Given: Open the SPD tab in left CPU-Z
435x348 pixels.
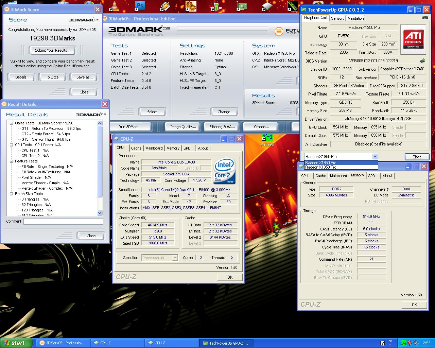Looking at the screenshot, I should pos(187,148).
